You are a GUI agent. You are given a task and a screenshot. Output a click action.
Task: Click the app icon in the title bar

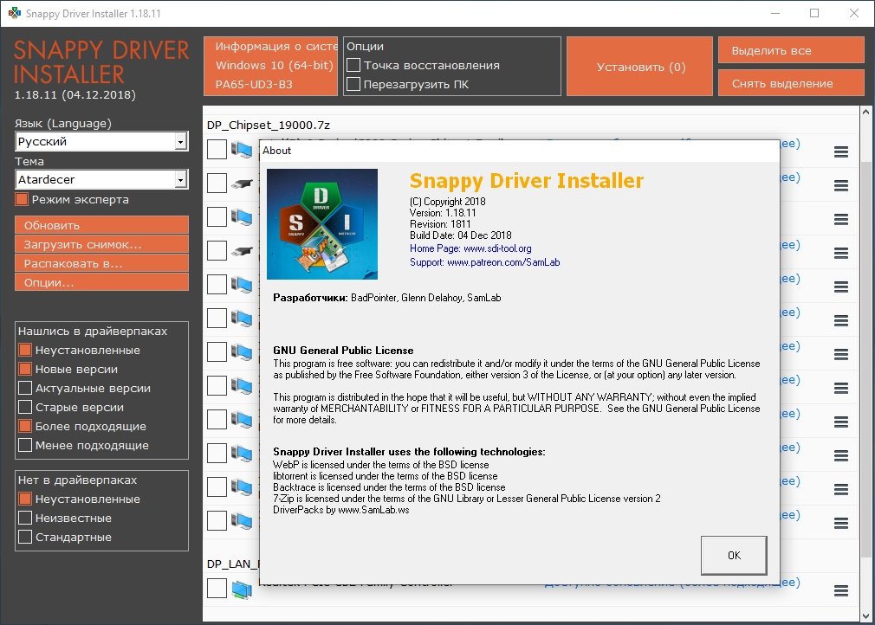click(x=14, y=13)
